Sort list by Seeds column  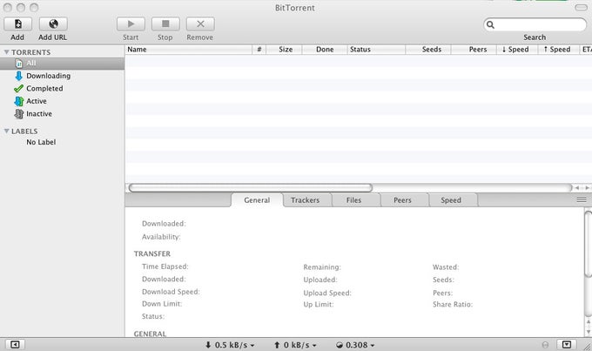(x=428, y=50)
